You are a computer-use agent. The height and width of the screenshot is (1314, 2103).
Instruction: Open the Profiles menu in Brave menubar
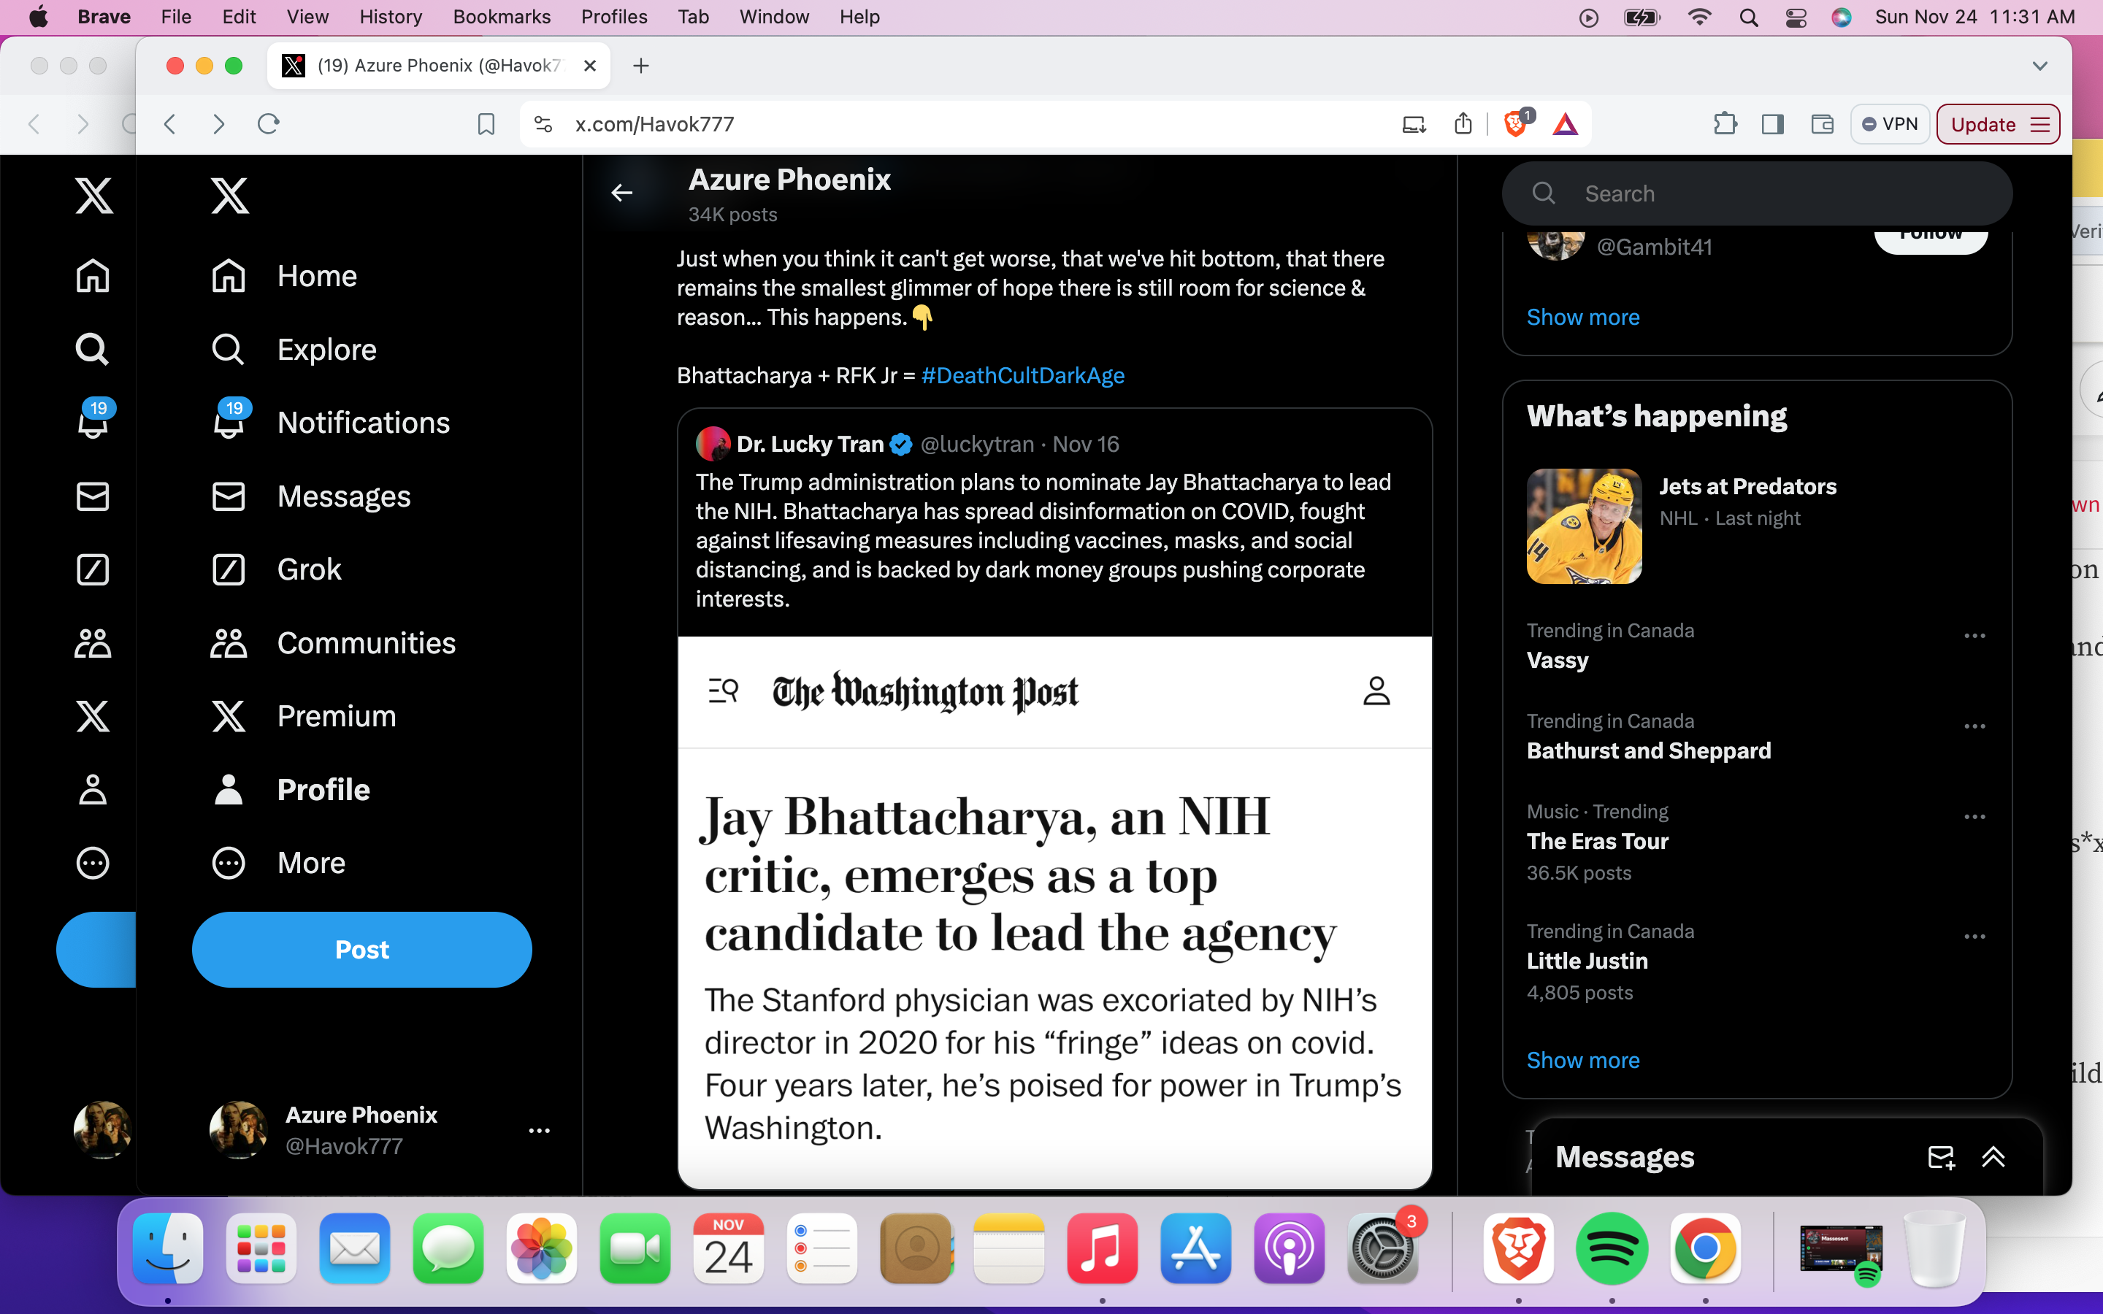coord(613,17)
